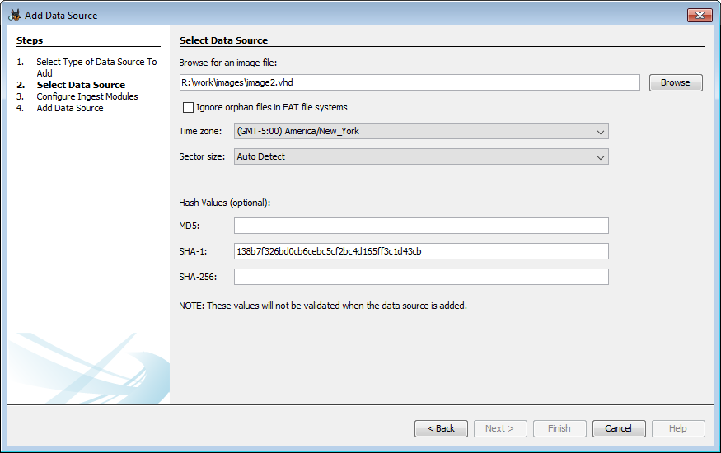The height and width of the screenshot is (453, 721).
Task: Close the Add Data Source dialog
Action: point(699,15)
